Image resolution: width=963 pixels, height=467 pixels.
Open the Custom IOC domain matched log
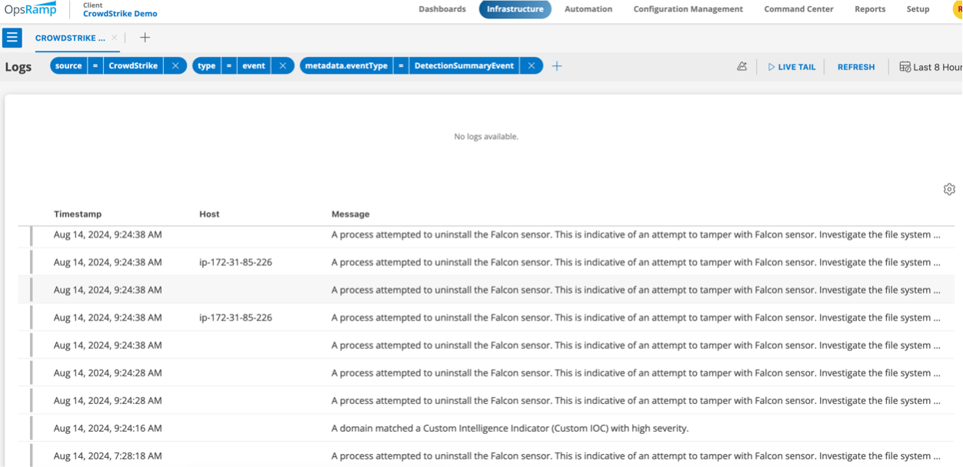509,429
